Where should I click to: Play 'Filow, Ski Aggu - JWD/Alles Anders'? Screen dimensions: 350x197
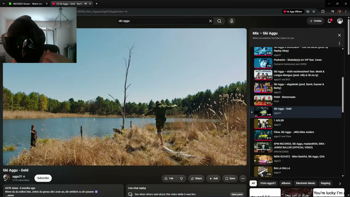coord(296,135)
